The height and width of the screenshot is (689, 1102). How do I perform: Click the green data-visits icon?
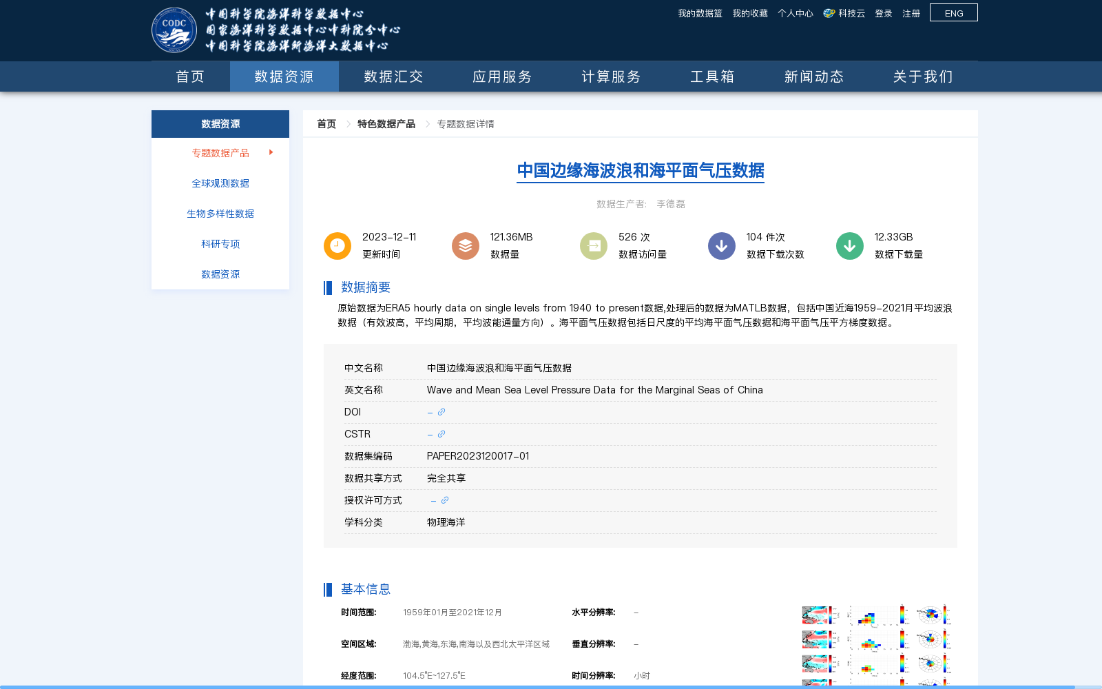point(594,246)
